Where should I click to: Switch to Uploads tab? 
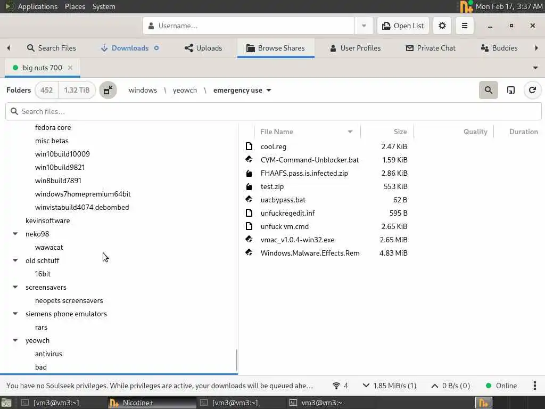pyautogui.click(x=203, y=48)
